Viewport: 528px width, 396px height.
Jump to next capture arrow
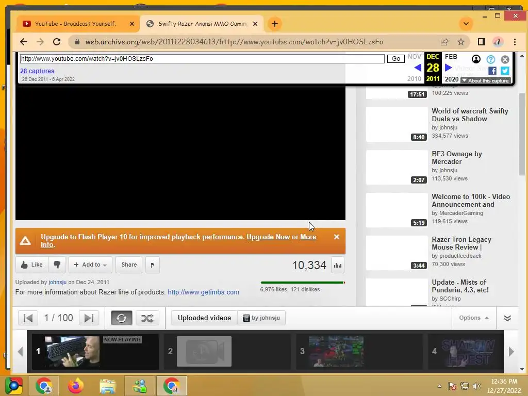pyautogui.click(x=448, y=68)
